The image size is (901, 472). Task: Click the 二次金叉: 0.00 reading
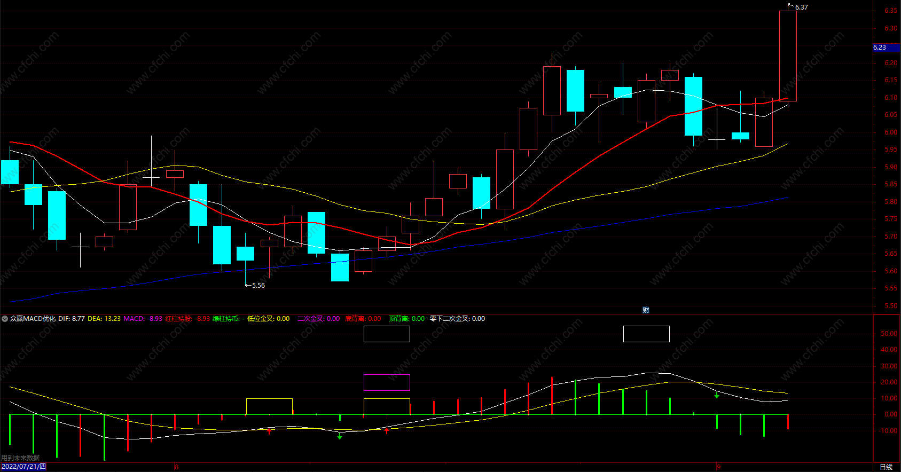(318, 319)
